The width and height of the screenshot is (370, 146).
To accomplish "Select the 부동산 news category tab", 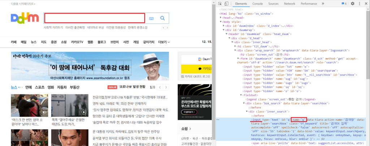I will coord(74,87).
